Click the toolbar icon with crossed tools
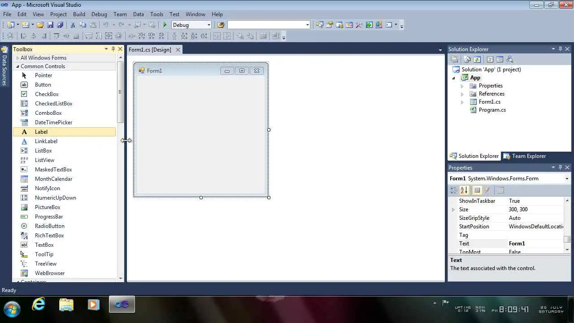The height and width of the screenshot is (323, 574). pyautogui.click(x=359, y=25)
